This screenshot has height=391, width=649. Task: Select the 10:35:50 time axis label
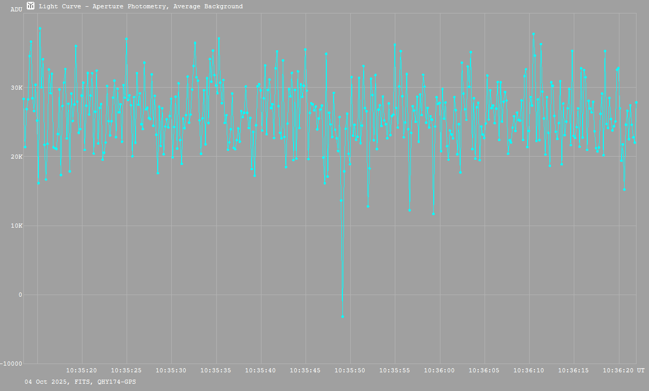point(350,370)
